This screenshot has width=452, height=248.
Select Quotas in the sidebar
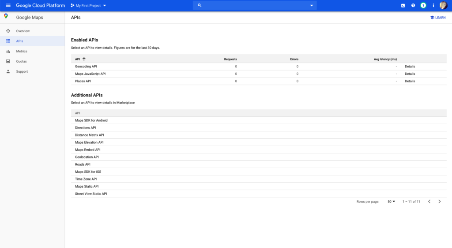21,61
